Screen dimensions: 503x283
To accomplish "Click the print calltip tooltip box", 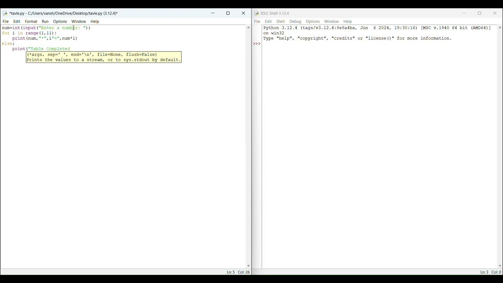I will pyautogui.click(x=104, y=57).
